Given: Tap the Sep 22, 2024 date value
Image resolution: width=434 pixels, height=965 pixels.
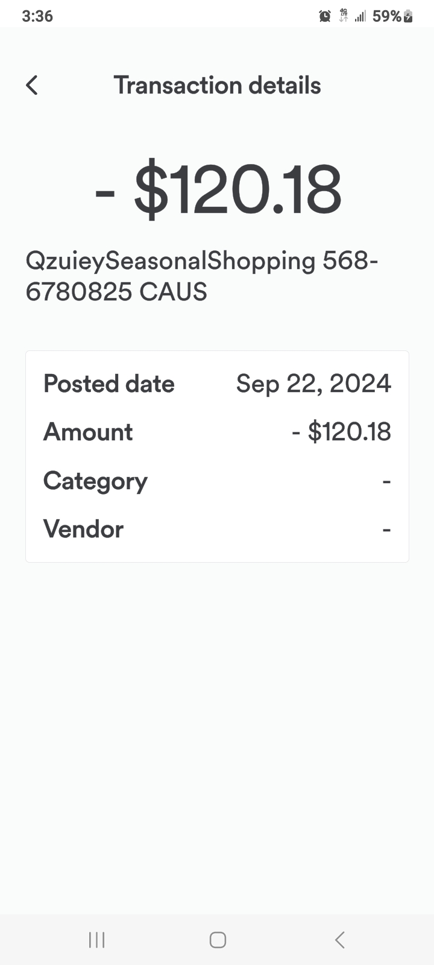Looking at the screenshot, I should [313, 384].
